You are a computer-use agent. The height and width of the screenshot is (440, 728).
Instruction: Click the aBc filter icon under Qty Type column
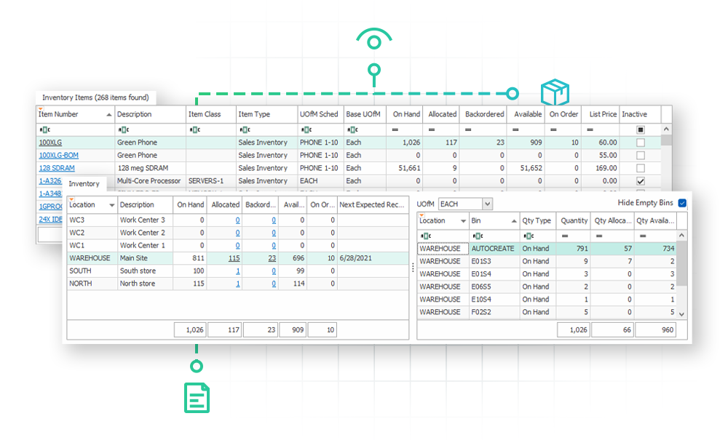tap(528, 234)
